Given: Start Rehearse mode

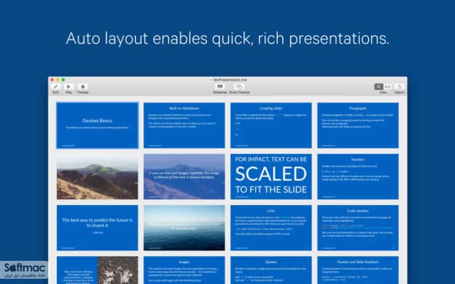Looking at the screenshot, I should click(220, 87).
